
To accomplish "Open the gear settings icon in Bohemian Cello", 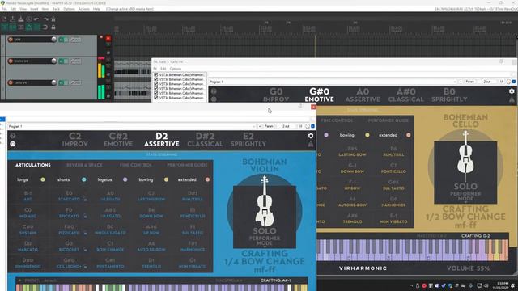I will (x=512, y=91).
